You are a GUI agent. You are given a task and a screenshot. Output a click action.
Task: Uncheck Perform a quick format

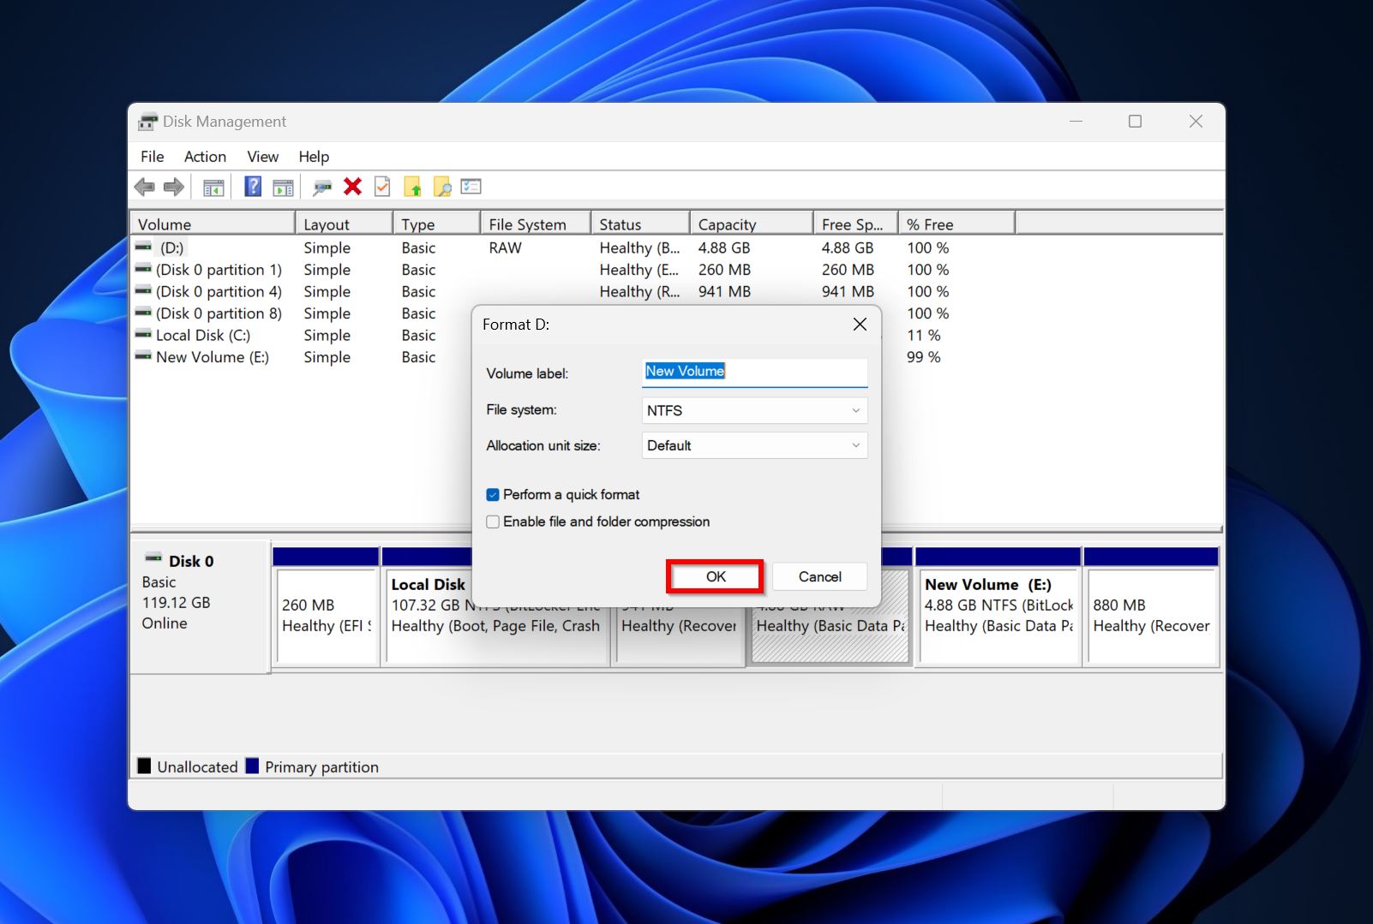[x=493, y=495]
